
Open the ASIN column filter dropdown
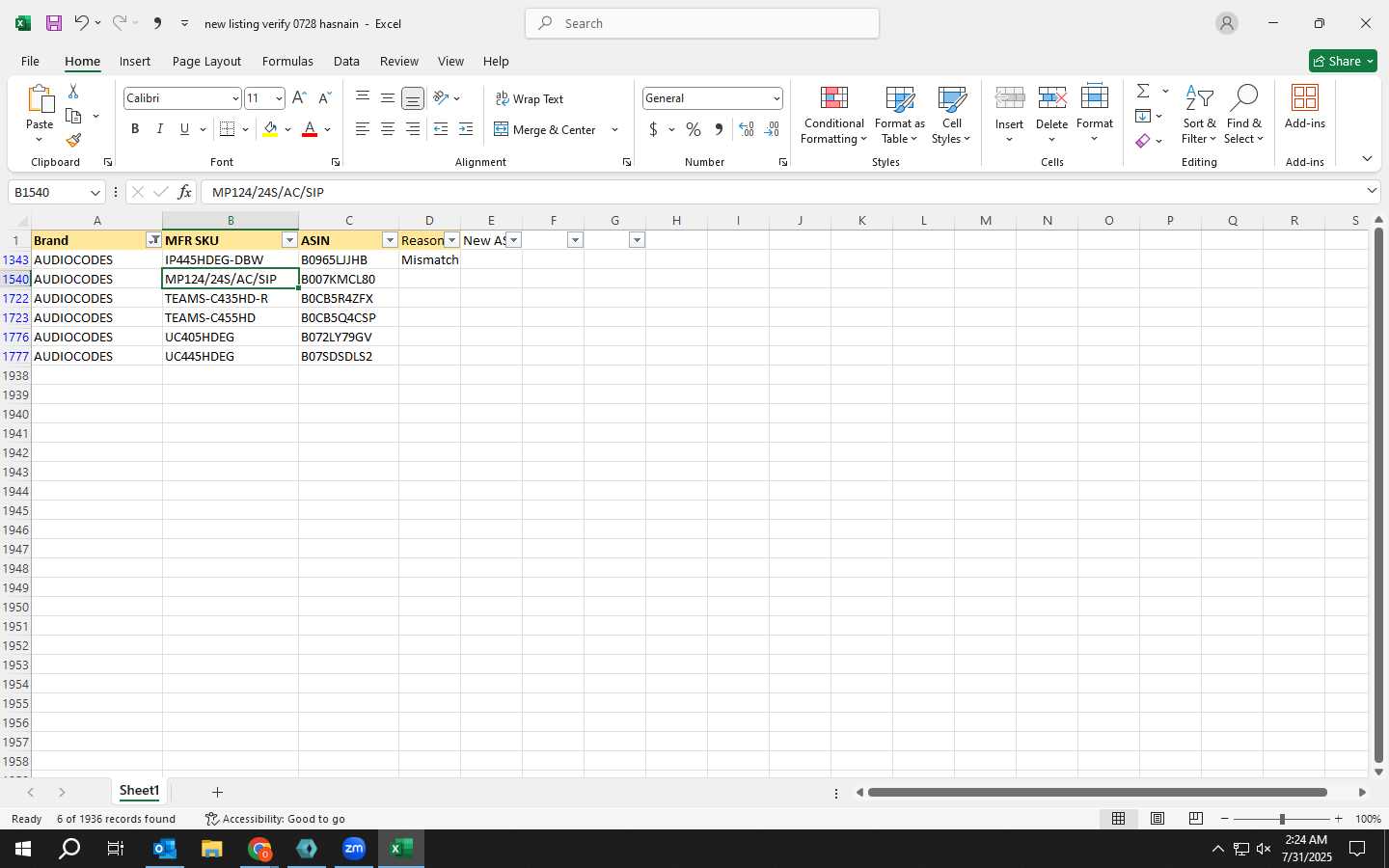[390, 240]
